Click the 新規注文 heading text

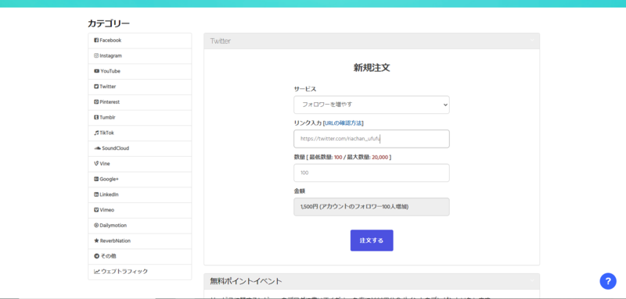(372, 68)
